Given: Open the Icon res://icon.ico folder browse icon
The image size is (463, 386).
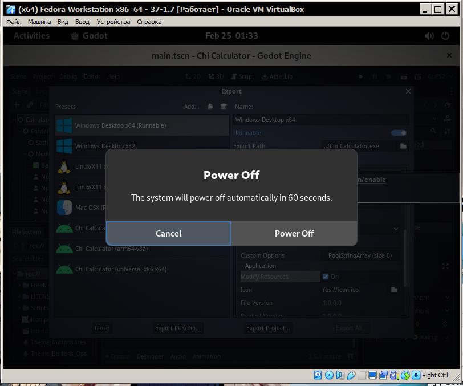Looking at the screenshot, I should (394, 290).
